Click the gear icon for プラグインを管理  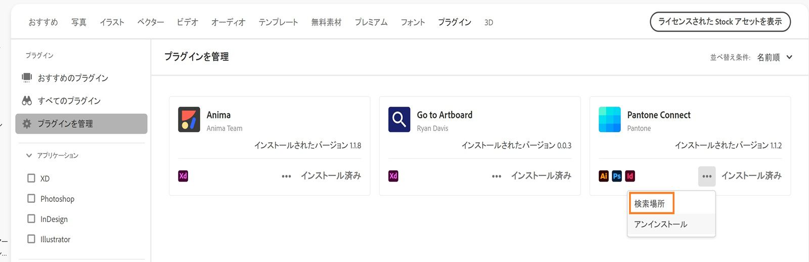click(x=27, y=123)
